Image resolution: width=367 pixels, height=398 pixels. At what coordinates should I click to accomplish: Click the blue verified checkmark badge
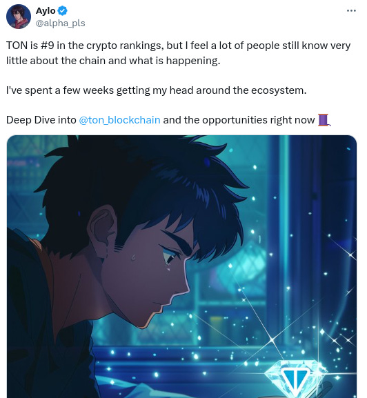pos(63,10)
